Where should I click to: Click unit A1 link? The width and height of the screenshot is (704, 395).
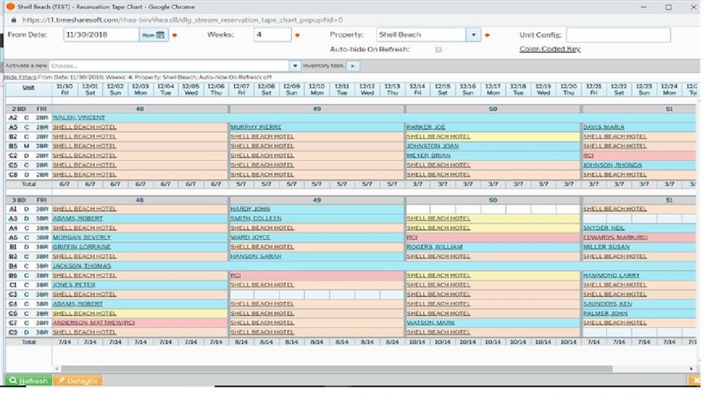(x=13, y=209)
